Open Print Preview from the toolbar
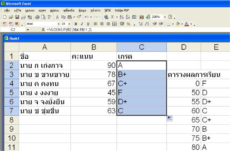This screenshot has width=230, height=151. tap(43, 17)
